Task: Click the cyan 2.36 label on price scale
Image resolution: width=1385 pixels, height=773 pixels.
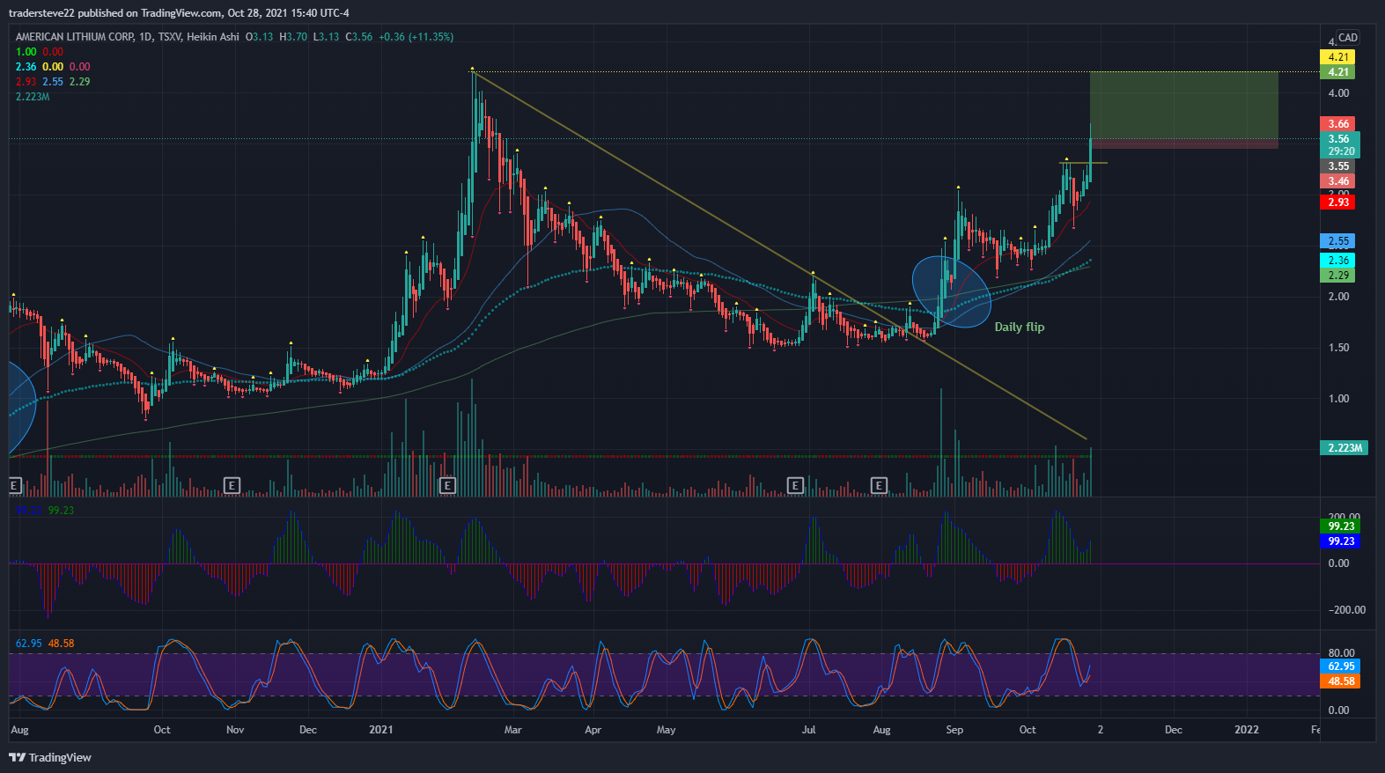Action: point(1338,261)
